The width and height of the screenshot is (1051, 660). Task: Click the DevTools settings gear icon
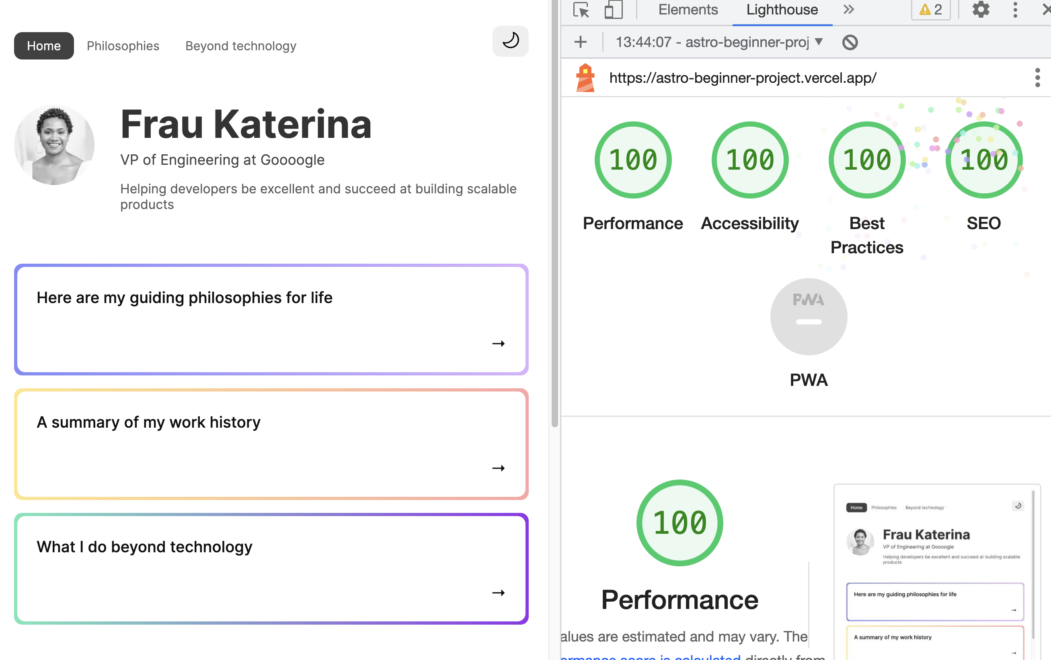click(980, 10)
